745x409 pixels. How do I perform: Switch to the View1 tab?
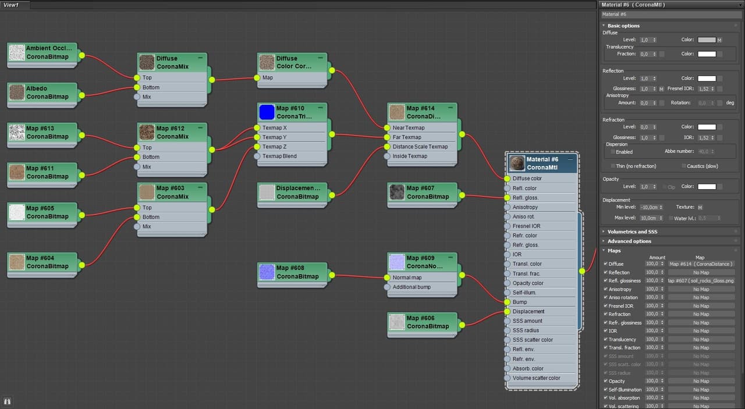tap(12, 5)
